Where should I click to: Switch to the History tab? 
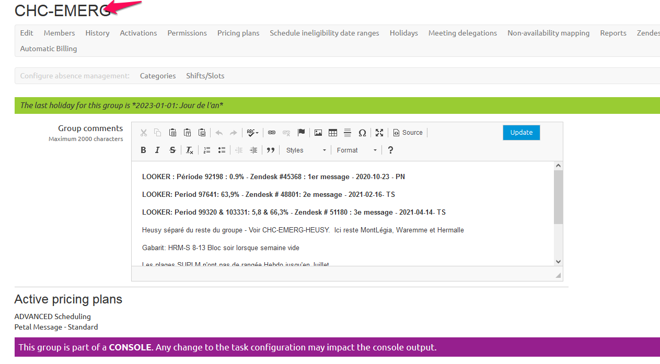point(98,33)
